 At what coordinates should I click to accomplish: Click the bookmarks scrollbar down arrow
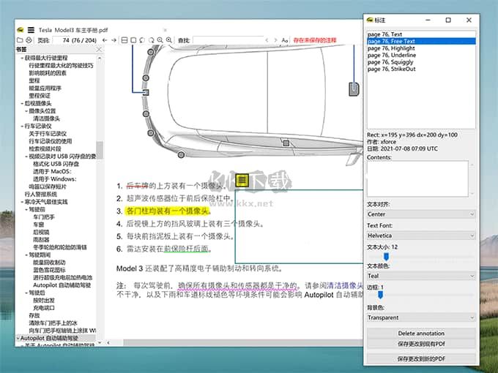click(100, 342)
